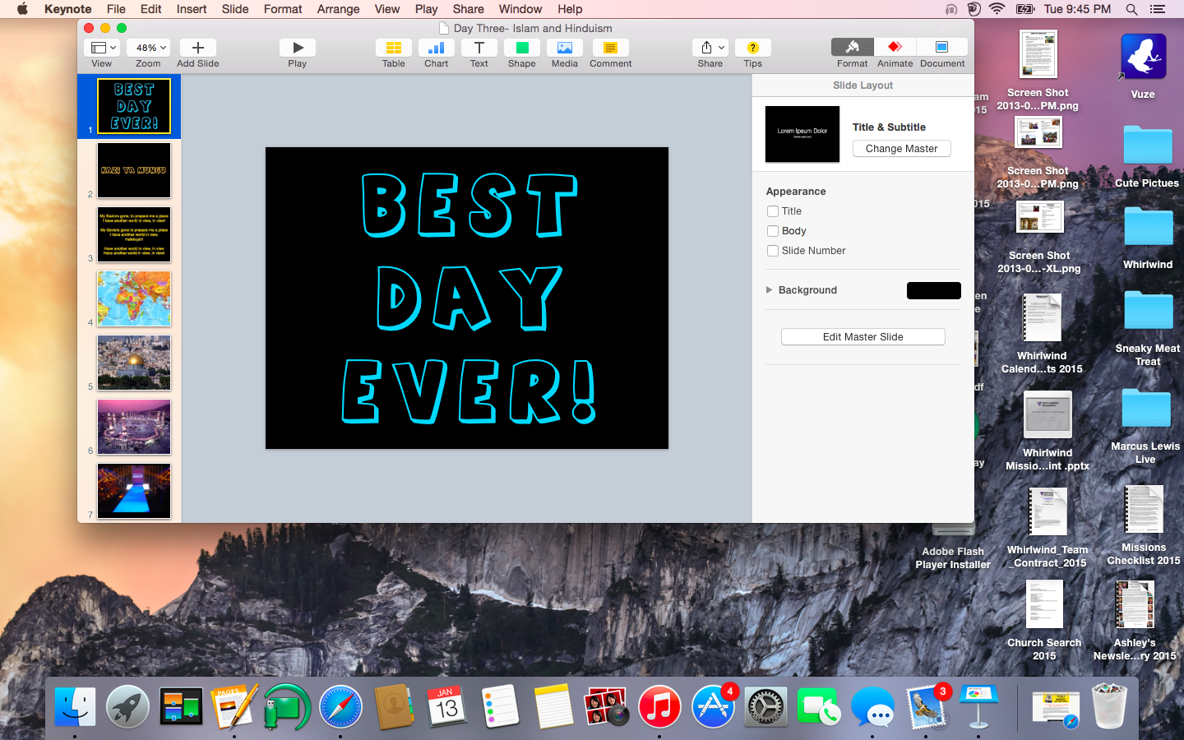Enable the Title checkbox under Appearance
Screen dimensions: 1184x740
(773, 211)
